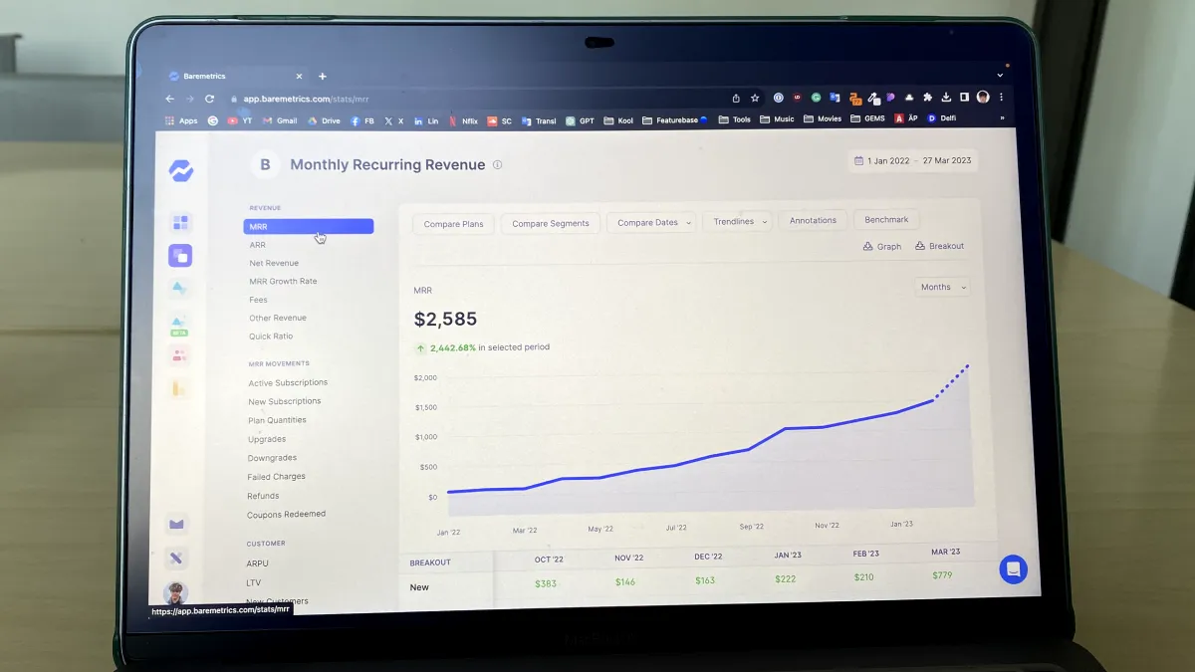Open the extensions puzzle icon

pyautogui.click(x=928, y=98)
